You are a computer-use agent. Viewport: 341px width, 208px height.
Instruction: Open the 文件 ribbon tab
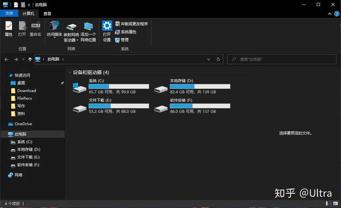pyautogui.click(x=9, y=13)
